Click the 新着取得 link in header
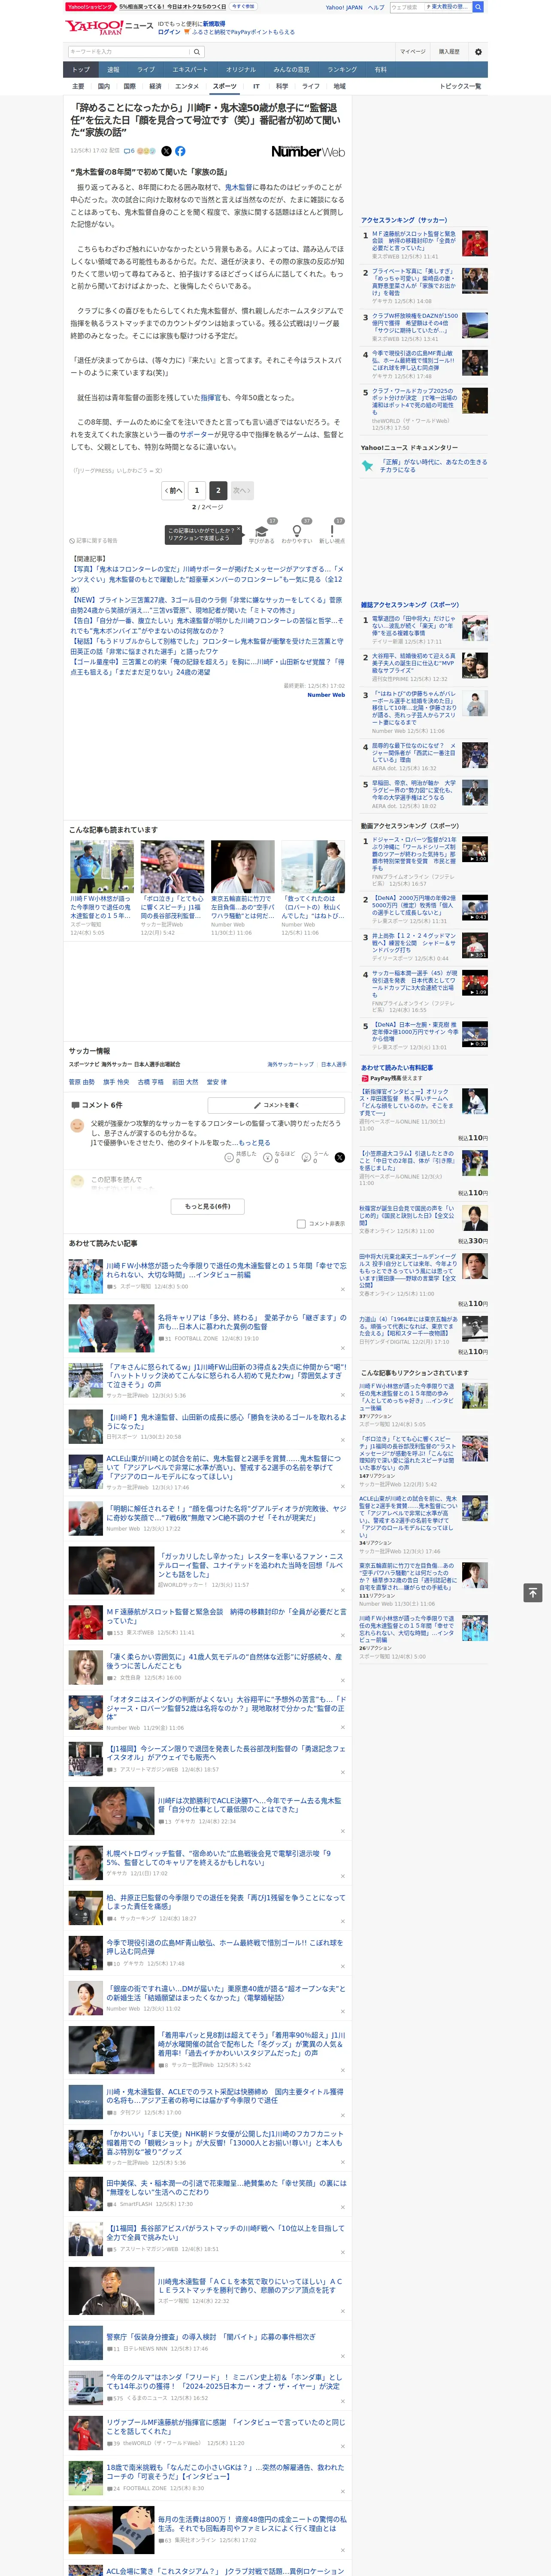Screen dimensions: 551x2576 point(214,23)
